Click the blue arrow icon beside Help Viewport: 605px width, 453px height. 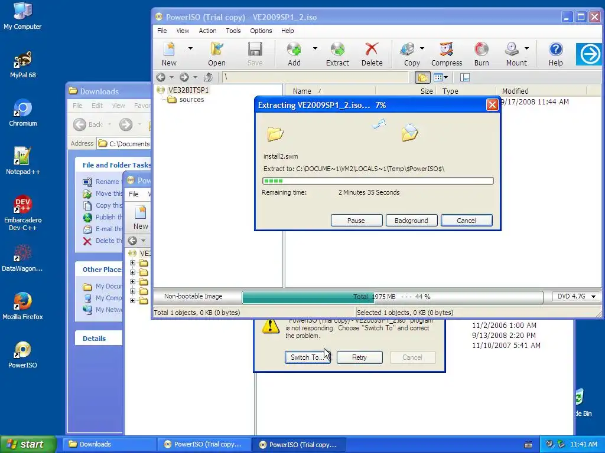click(589, 54)
